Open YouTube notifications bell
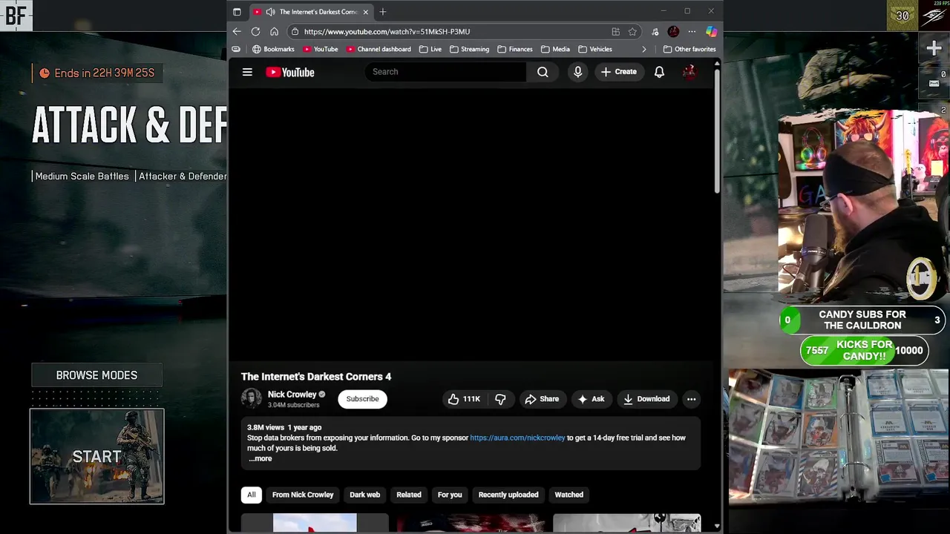 pyautogui.click(x=659, y=72)
